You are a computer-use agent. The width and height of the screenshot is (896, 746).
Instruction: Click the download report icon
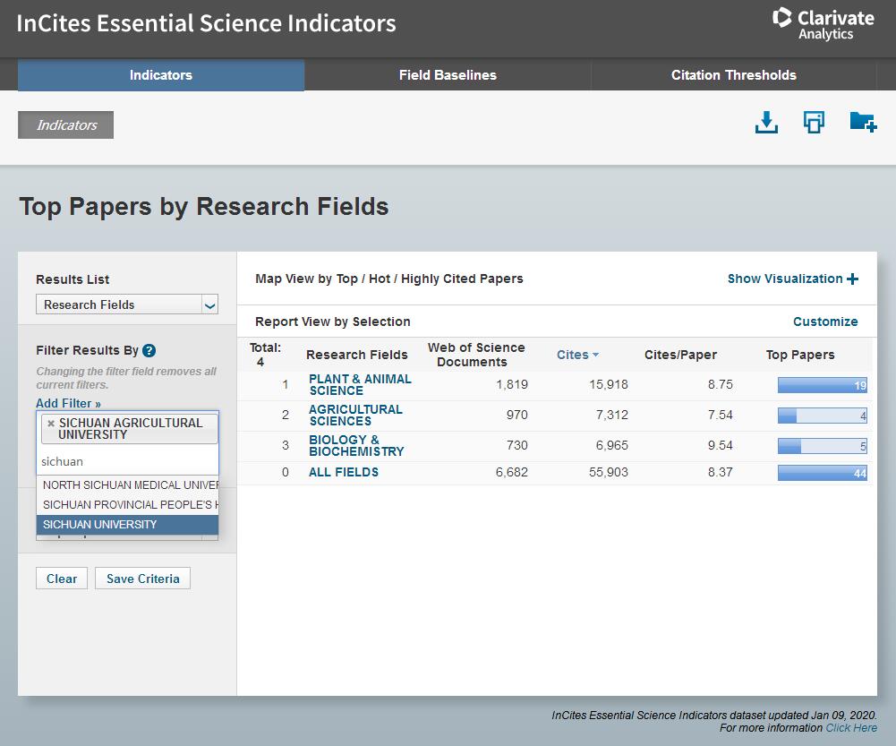pyautogui.click(x=766, y=123)
